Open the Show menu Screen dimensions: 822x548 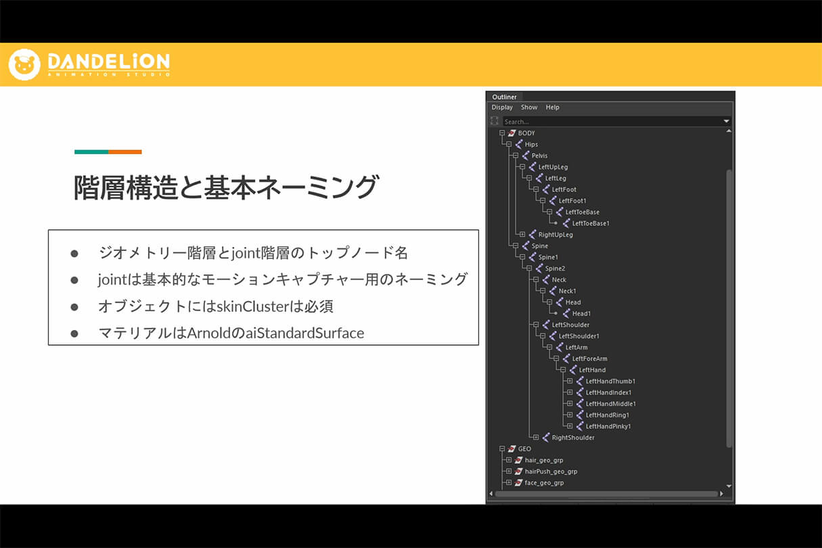coord(528,107)
